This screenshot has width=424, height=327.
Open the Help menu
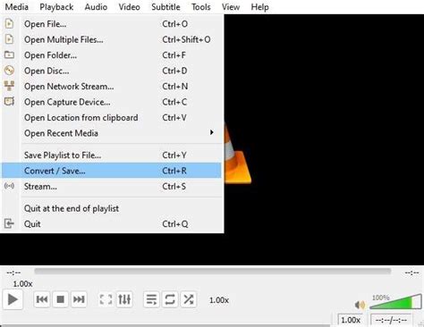pyautogui.click(x=259, y=6)
